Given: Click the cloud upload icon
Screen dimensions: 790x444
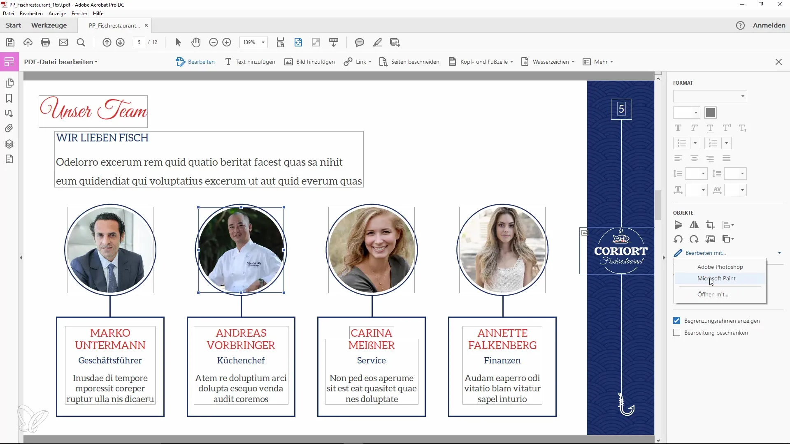Looking at the screenshot, I should 28,42.
